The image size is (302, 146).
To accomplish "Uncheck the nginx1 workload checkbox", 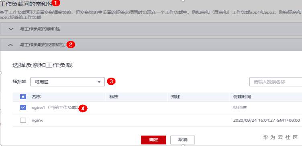I will click(x=23, y=108).
